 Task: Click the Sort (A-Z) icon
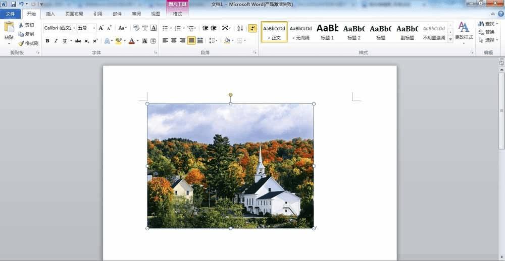coord(240,28)
